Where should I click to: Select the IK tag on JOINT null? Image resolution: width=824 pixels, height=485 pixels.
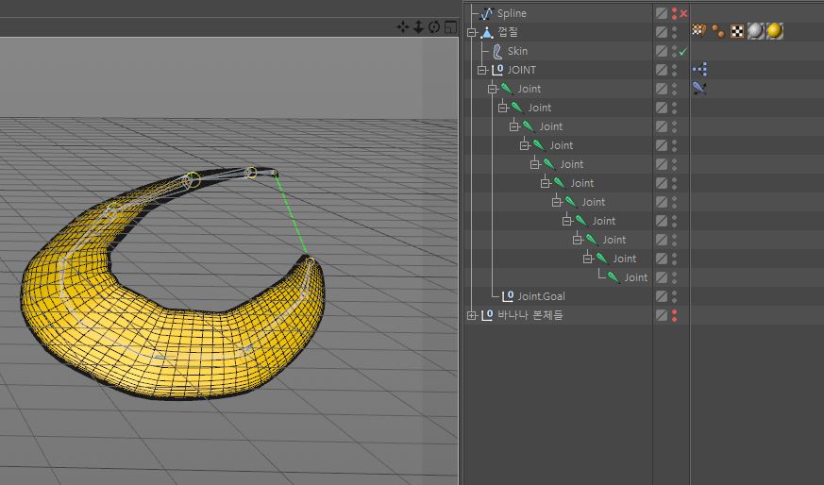699,70
